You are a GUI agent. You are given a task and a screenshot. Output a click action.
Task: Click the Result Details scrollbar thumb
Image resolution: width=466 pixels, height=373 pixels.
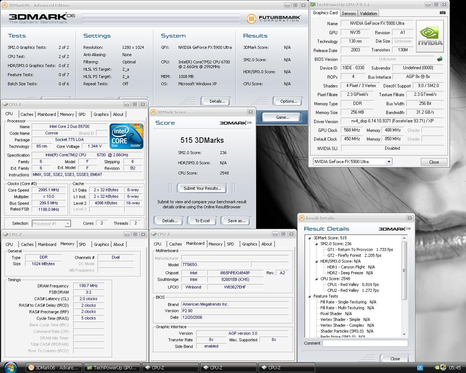[x=404, y=271]
